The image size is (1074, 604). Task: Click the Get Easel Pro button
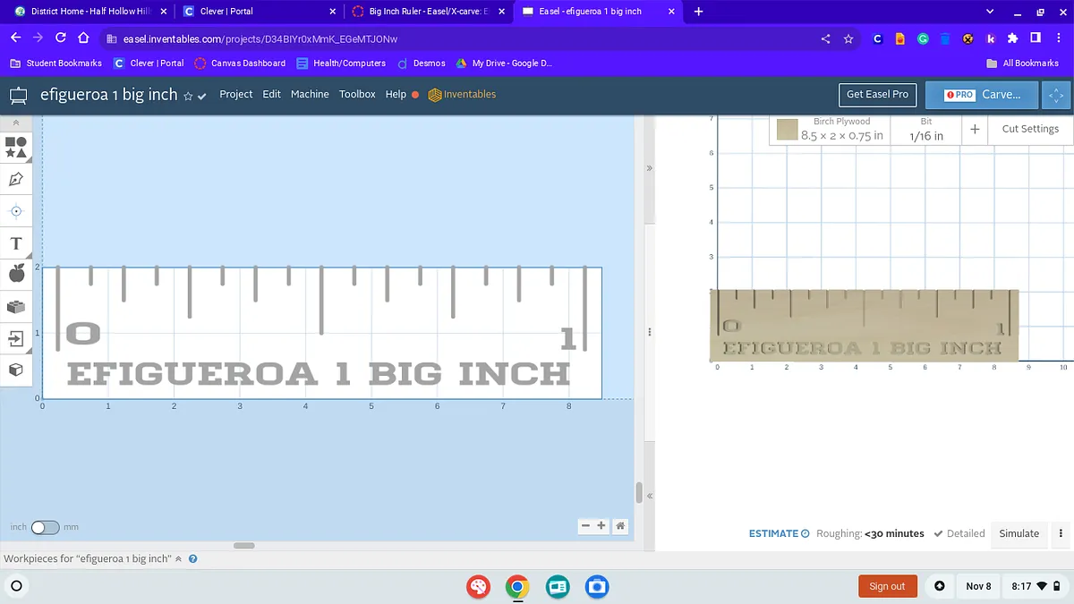(x=877, y=94)
